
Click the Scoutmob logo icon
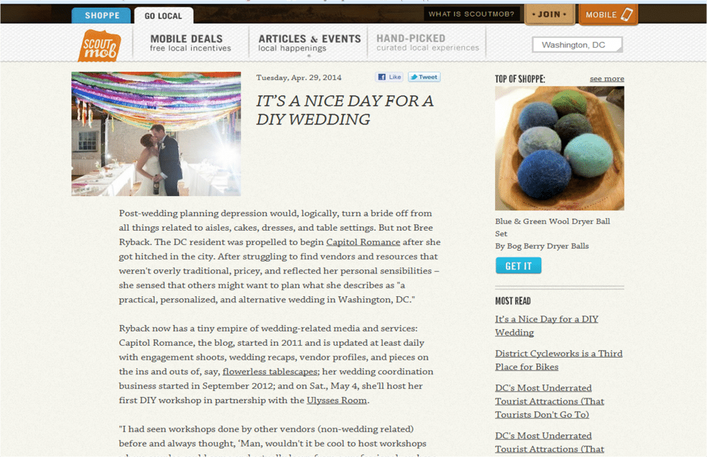(99, 46)
